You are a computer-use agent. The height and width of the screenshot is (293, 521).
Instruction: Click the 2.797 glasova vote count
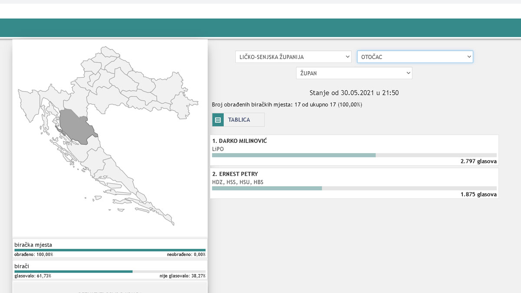[x=478, y=161]
